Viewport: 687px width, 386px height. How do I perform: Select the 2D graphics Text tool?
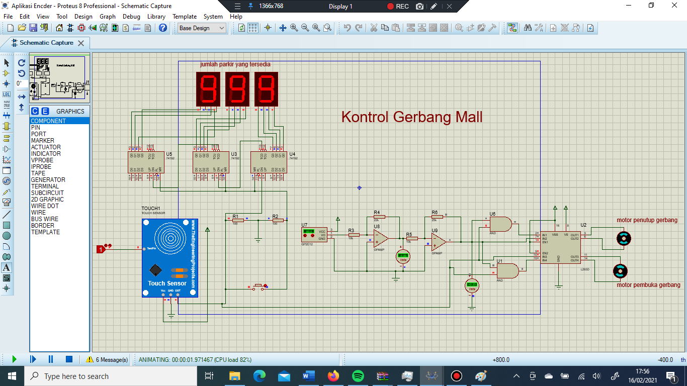point(7,267)
